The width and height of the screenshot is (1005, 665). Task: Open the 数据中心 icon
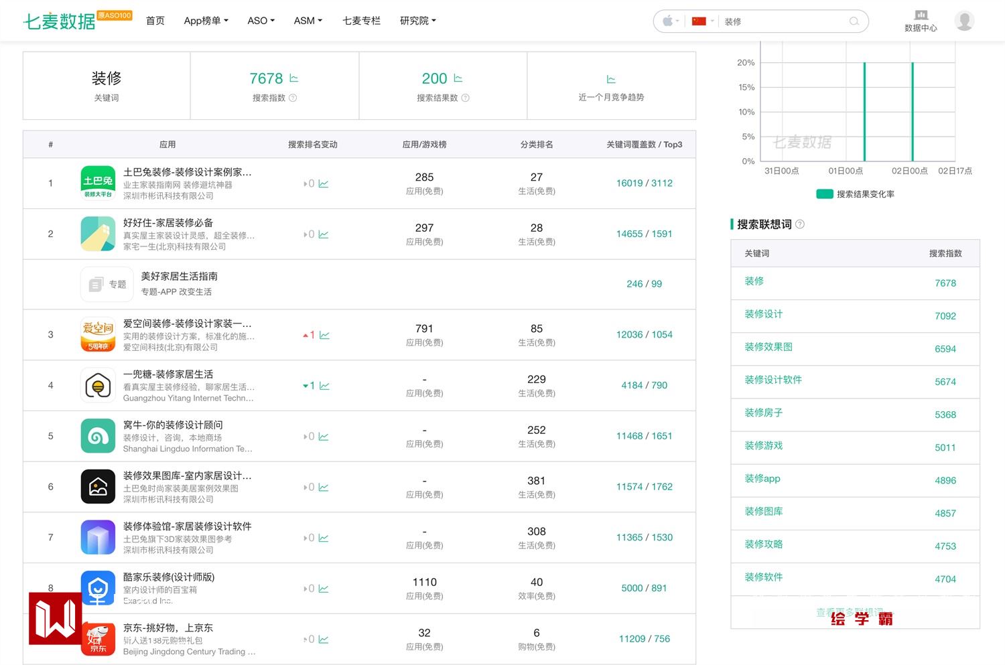pos(921,21)
